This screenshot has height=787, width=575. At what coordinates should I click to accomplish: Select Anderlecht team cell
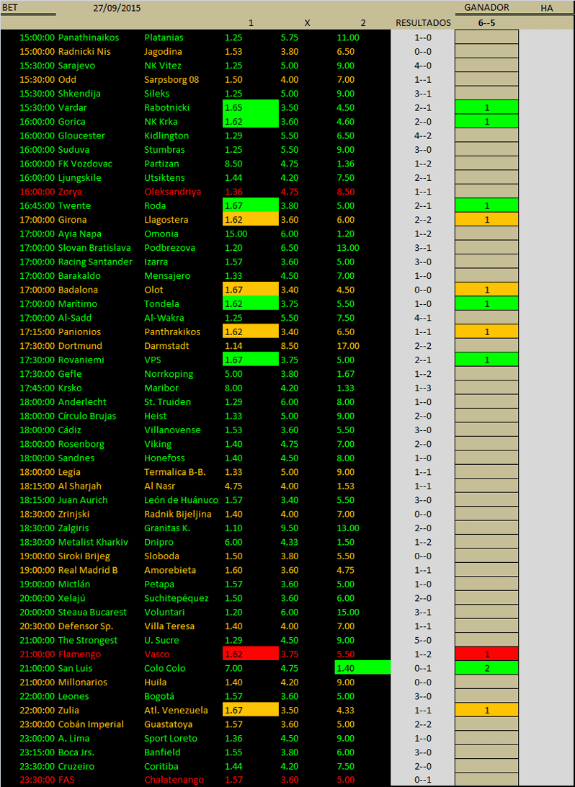[x=82, y=401]
